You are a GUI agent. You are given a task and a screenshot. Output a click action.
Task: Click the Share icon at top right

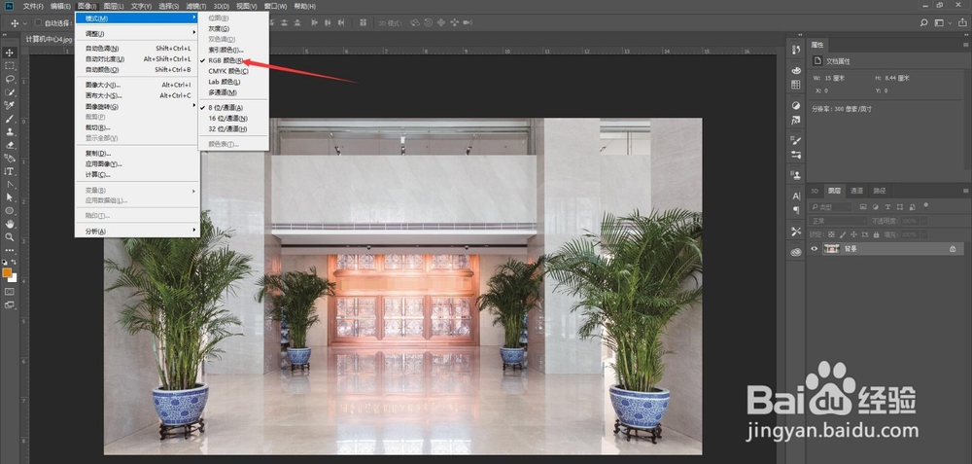961,23
